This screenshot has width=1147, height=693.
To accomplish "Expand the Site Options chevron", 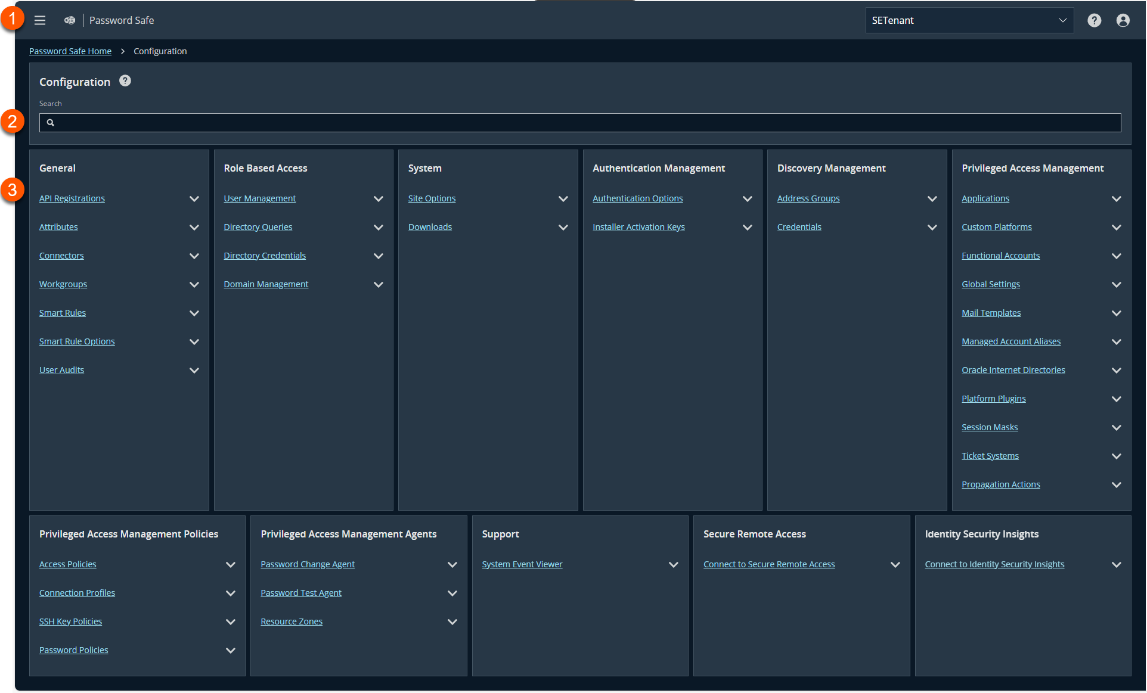I will (563, 198).
